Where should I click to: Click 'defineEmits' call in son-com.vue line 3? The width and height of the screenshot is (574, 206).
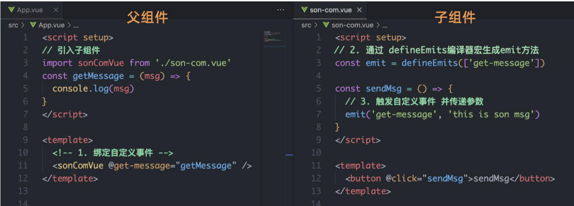[430, 63]
